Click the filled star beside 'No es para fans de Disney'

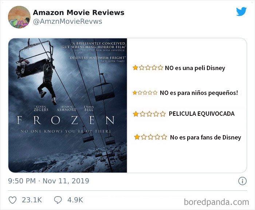[137, 137]
